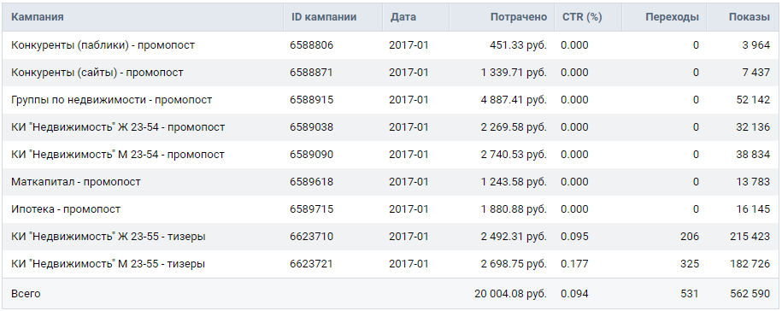Select the Ипотека - промопост campaign
Viewport: 782px width, 311px height.
point(66,209)
